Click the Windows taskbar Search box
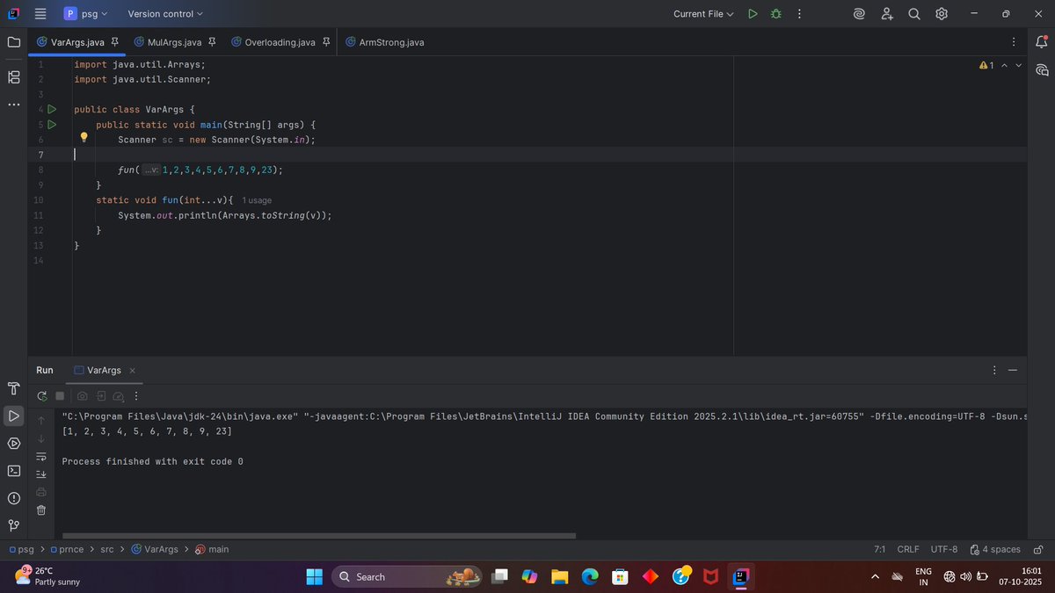Viewport: 1055px width, 593px height. click(408, 576)
